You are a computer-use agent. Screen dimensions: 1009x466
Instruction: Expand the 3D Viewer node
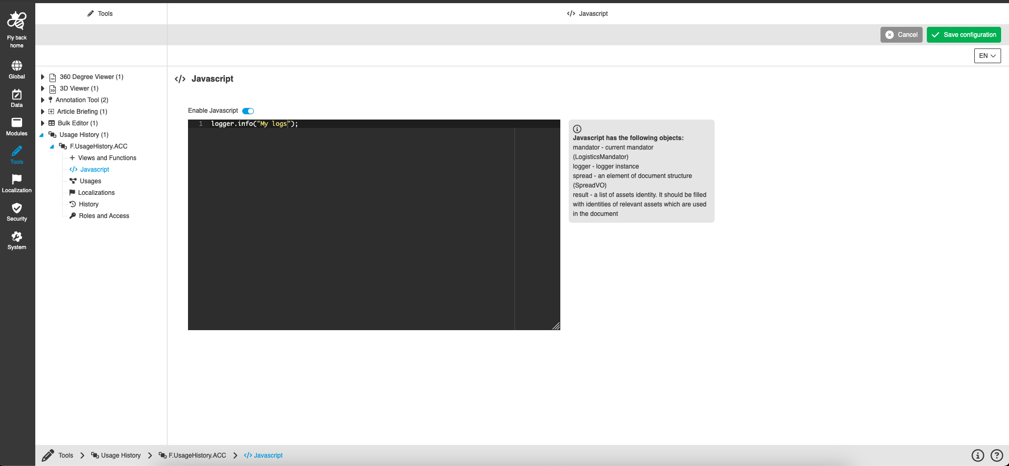click(x=43, y=88)
